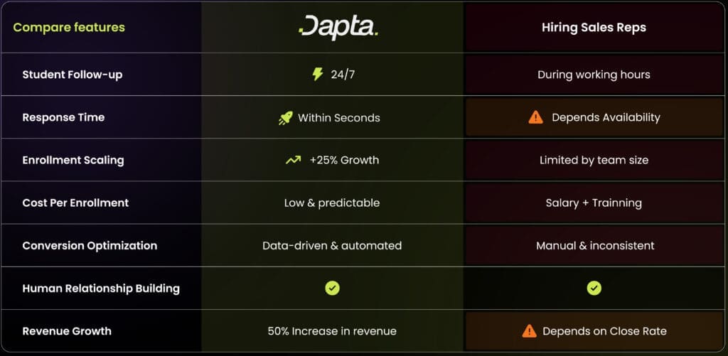Click the Dapta logo
728x356 pixels.
(338, 27)
